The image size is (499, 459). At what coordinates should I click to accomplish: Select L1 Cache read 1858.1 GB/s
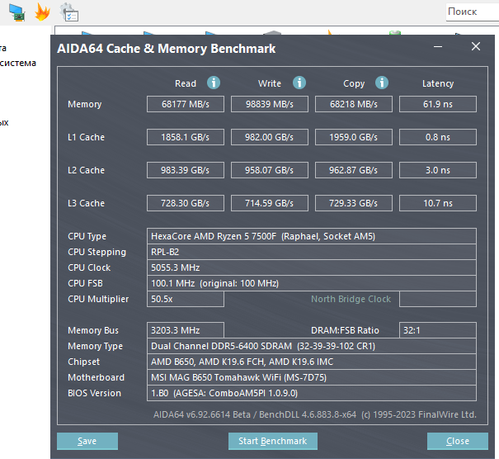point(186,137)
